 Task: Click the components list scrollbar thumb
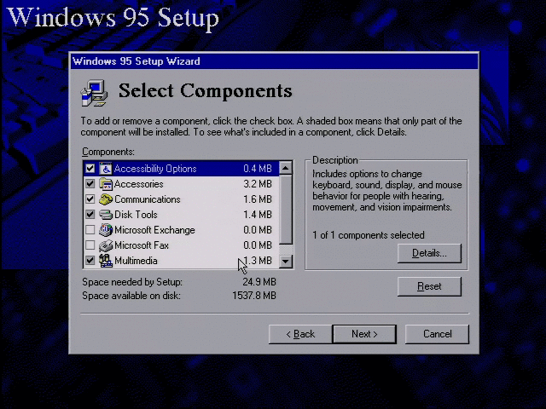point(286,210)
